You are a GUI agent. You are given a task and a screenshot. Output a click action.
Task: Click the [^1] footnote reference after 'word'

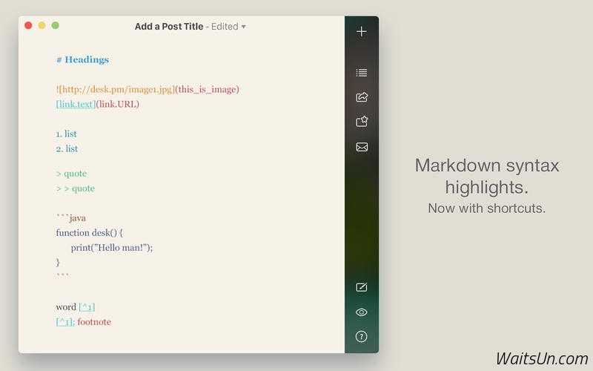click(x=87, y=307)
